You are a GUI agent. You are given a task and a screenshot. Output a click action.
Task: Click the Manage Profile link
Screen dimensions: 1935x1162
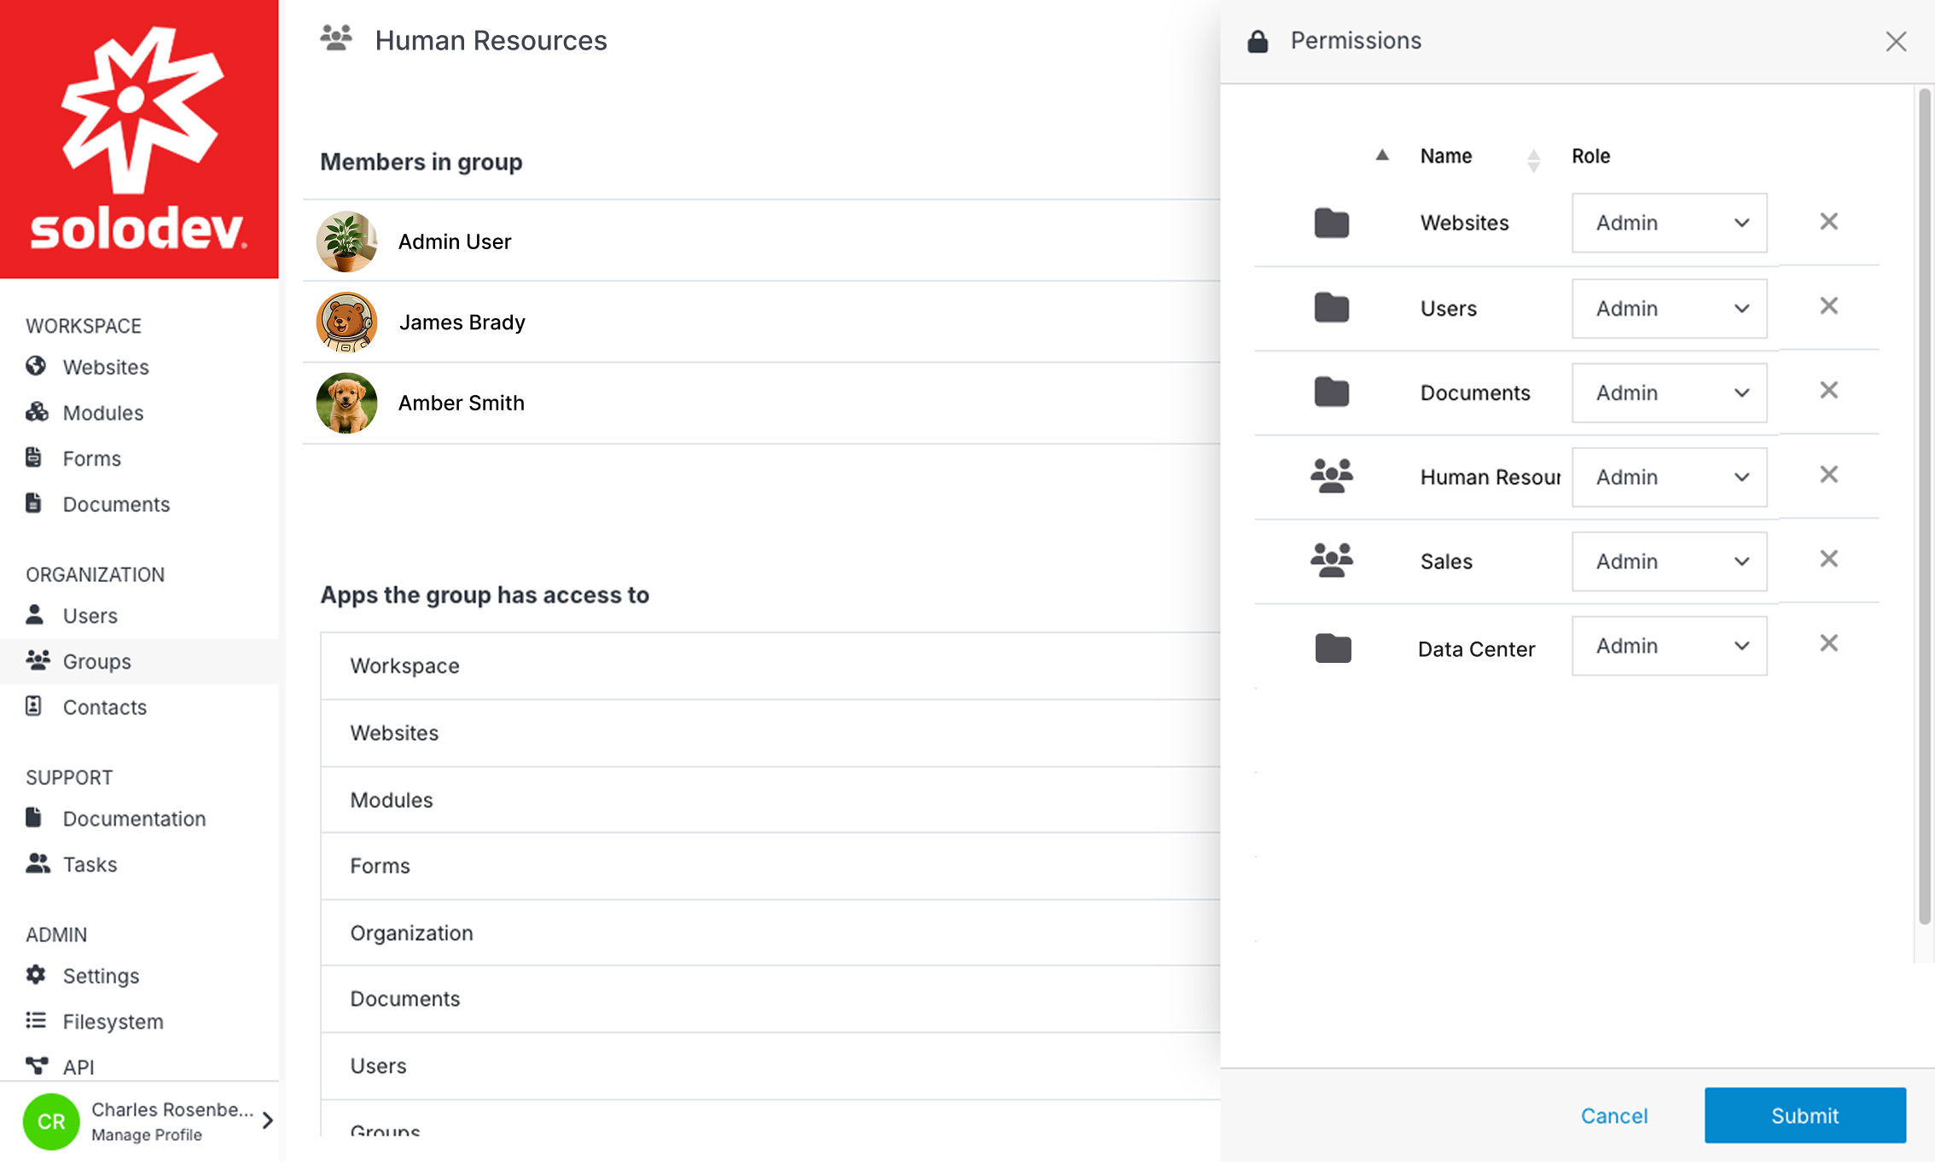point(147,1135)
